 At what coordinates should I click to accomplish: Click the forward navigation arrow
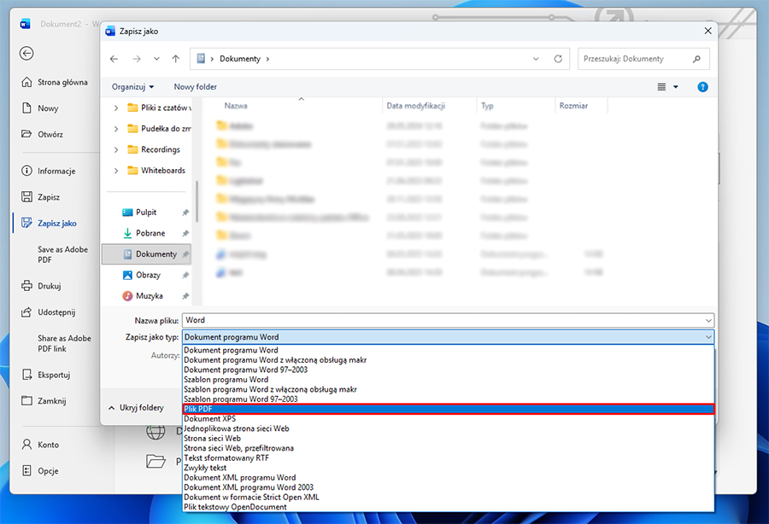(x=137, y=59)
